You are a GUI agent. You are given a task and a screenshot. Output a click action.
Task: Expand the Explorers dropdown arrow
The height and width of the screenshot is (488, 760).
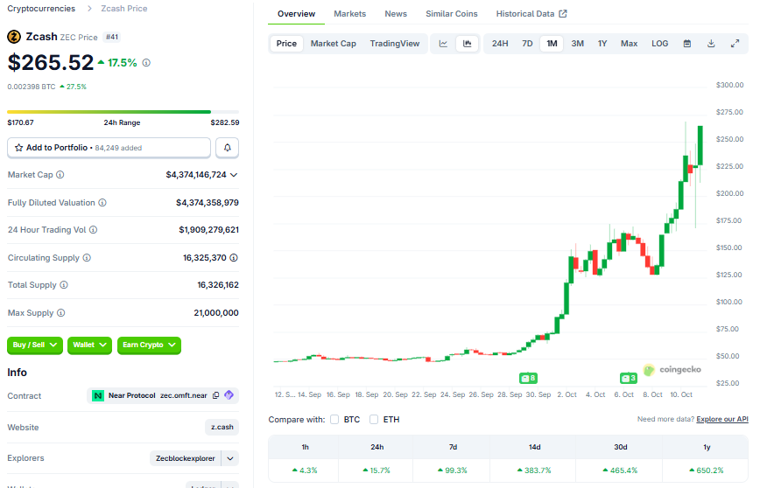(230, 458)
